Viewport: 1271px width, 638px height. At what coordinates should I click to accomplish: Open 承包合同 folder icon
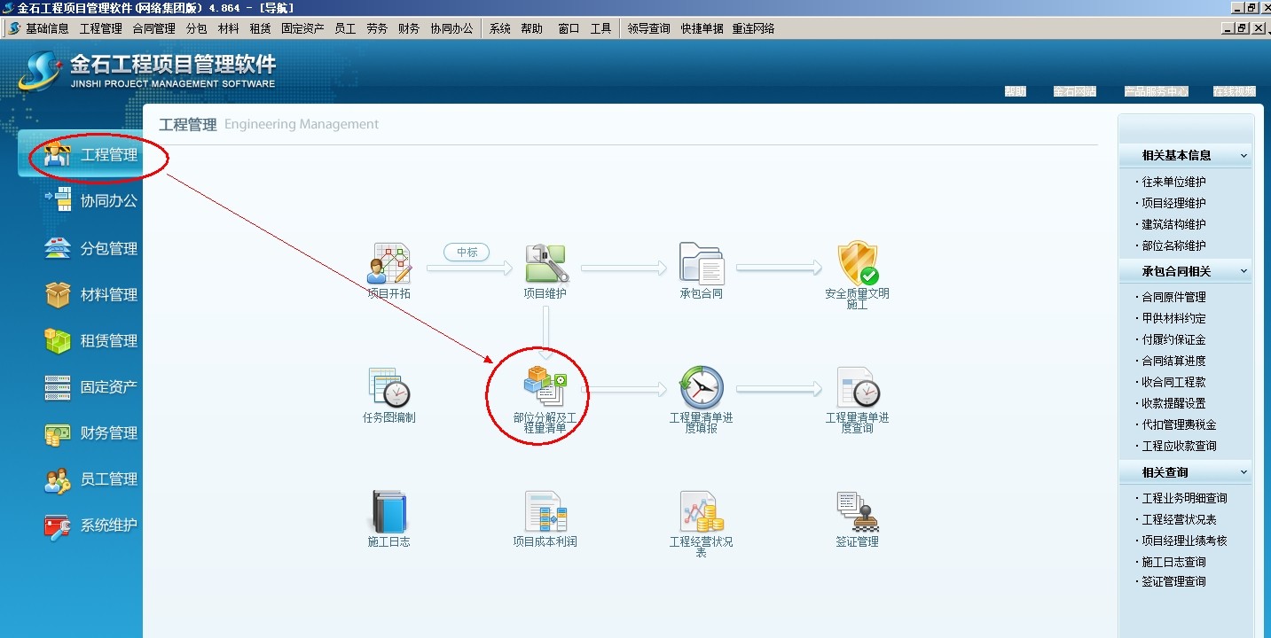[x=701, y=264]
